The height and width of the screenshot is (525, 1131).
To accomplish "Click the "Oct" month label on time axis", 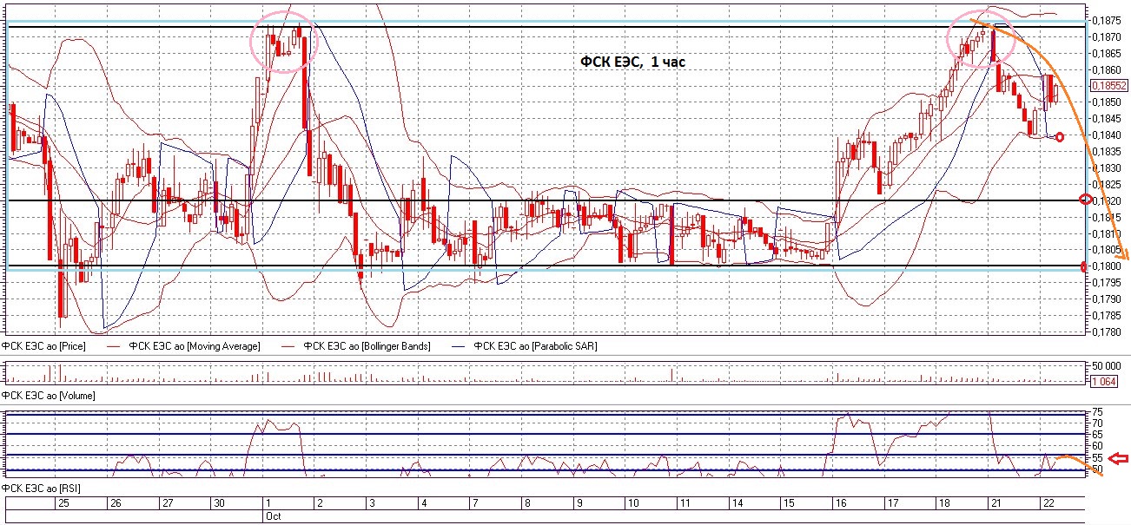I will pos(274,516).
